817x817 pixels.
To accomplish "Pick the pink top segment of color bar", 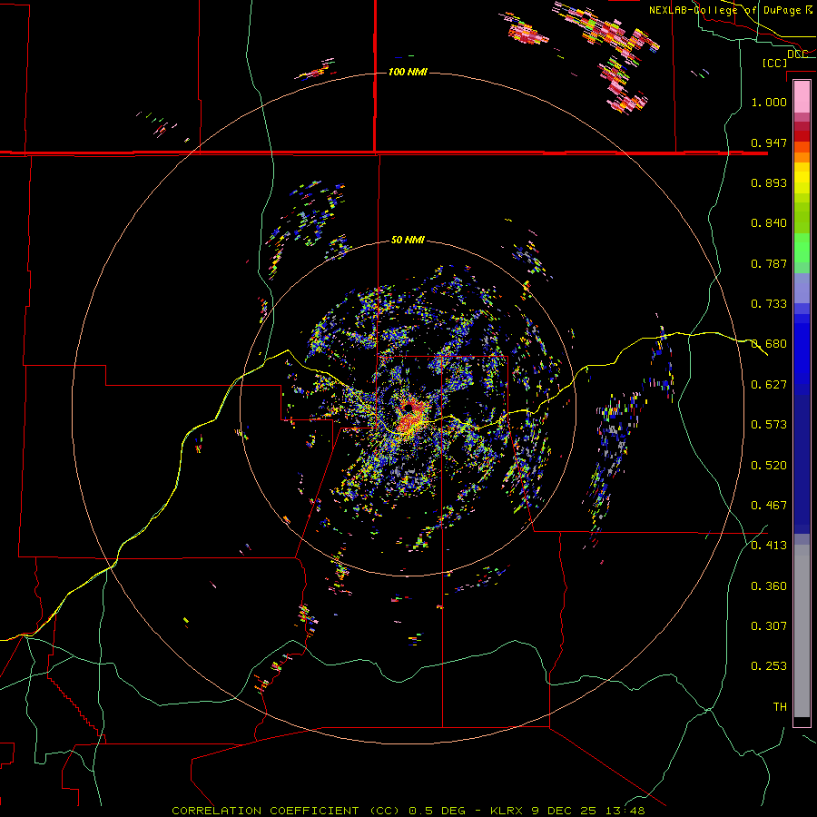I will pyautogui.click(x=802, y=97).
